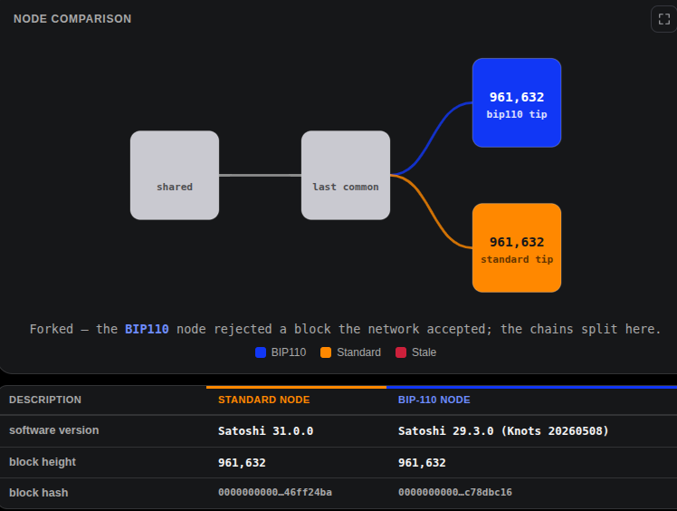Click the DESCRIPTION column header
Image resolution: width=677 pixels, height=511 pixels.
[x=45, y=400]
